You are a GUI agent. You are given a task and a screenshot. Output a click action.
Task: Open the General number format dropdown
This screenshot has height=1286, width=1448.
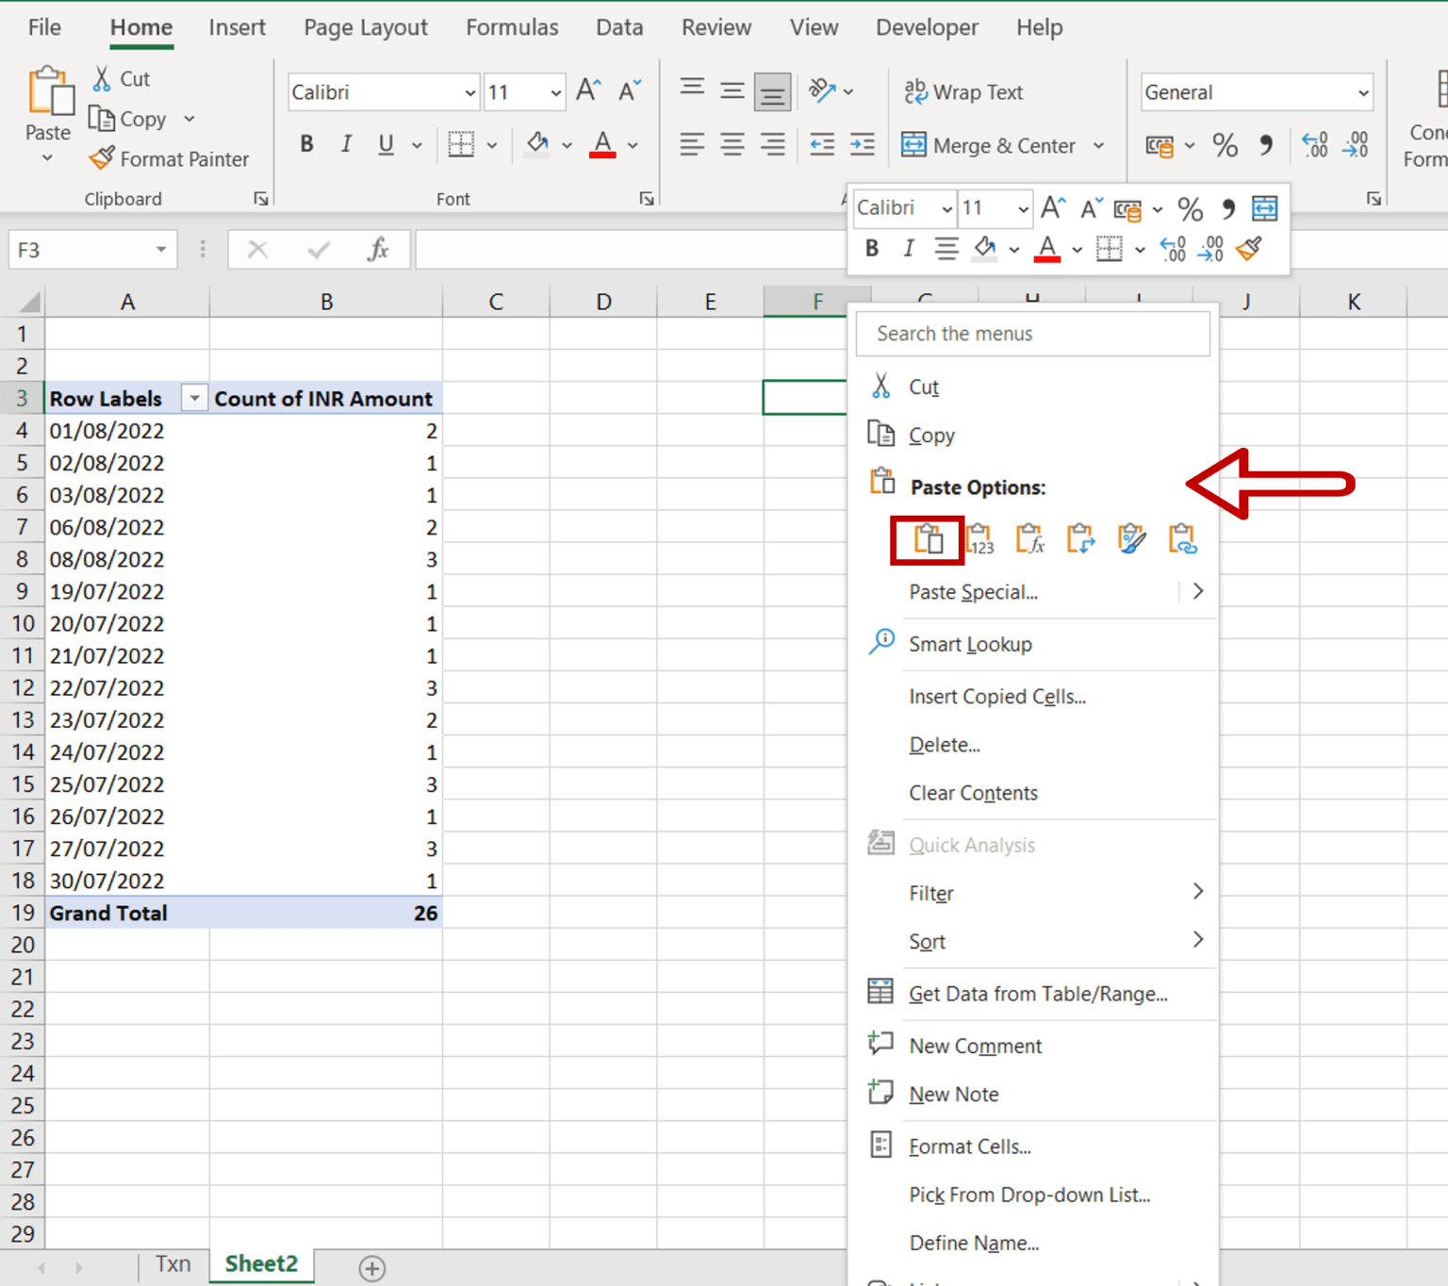1364,91
